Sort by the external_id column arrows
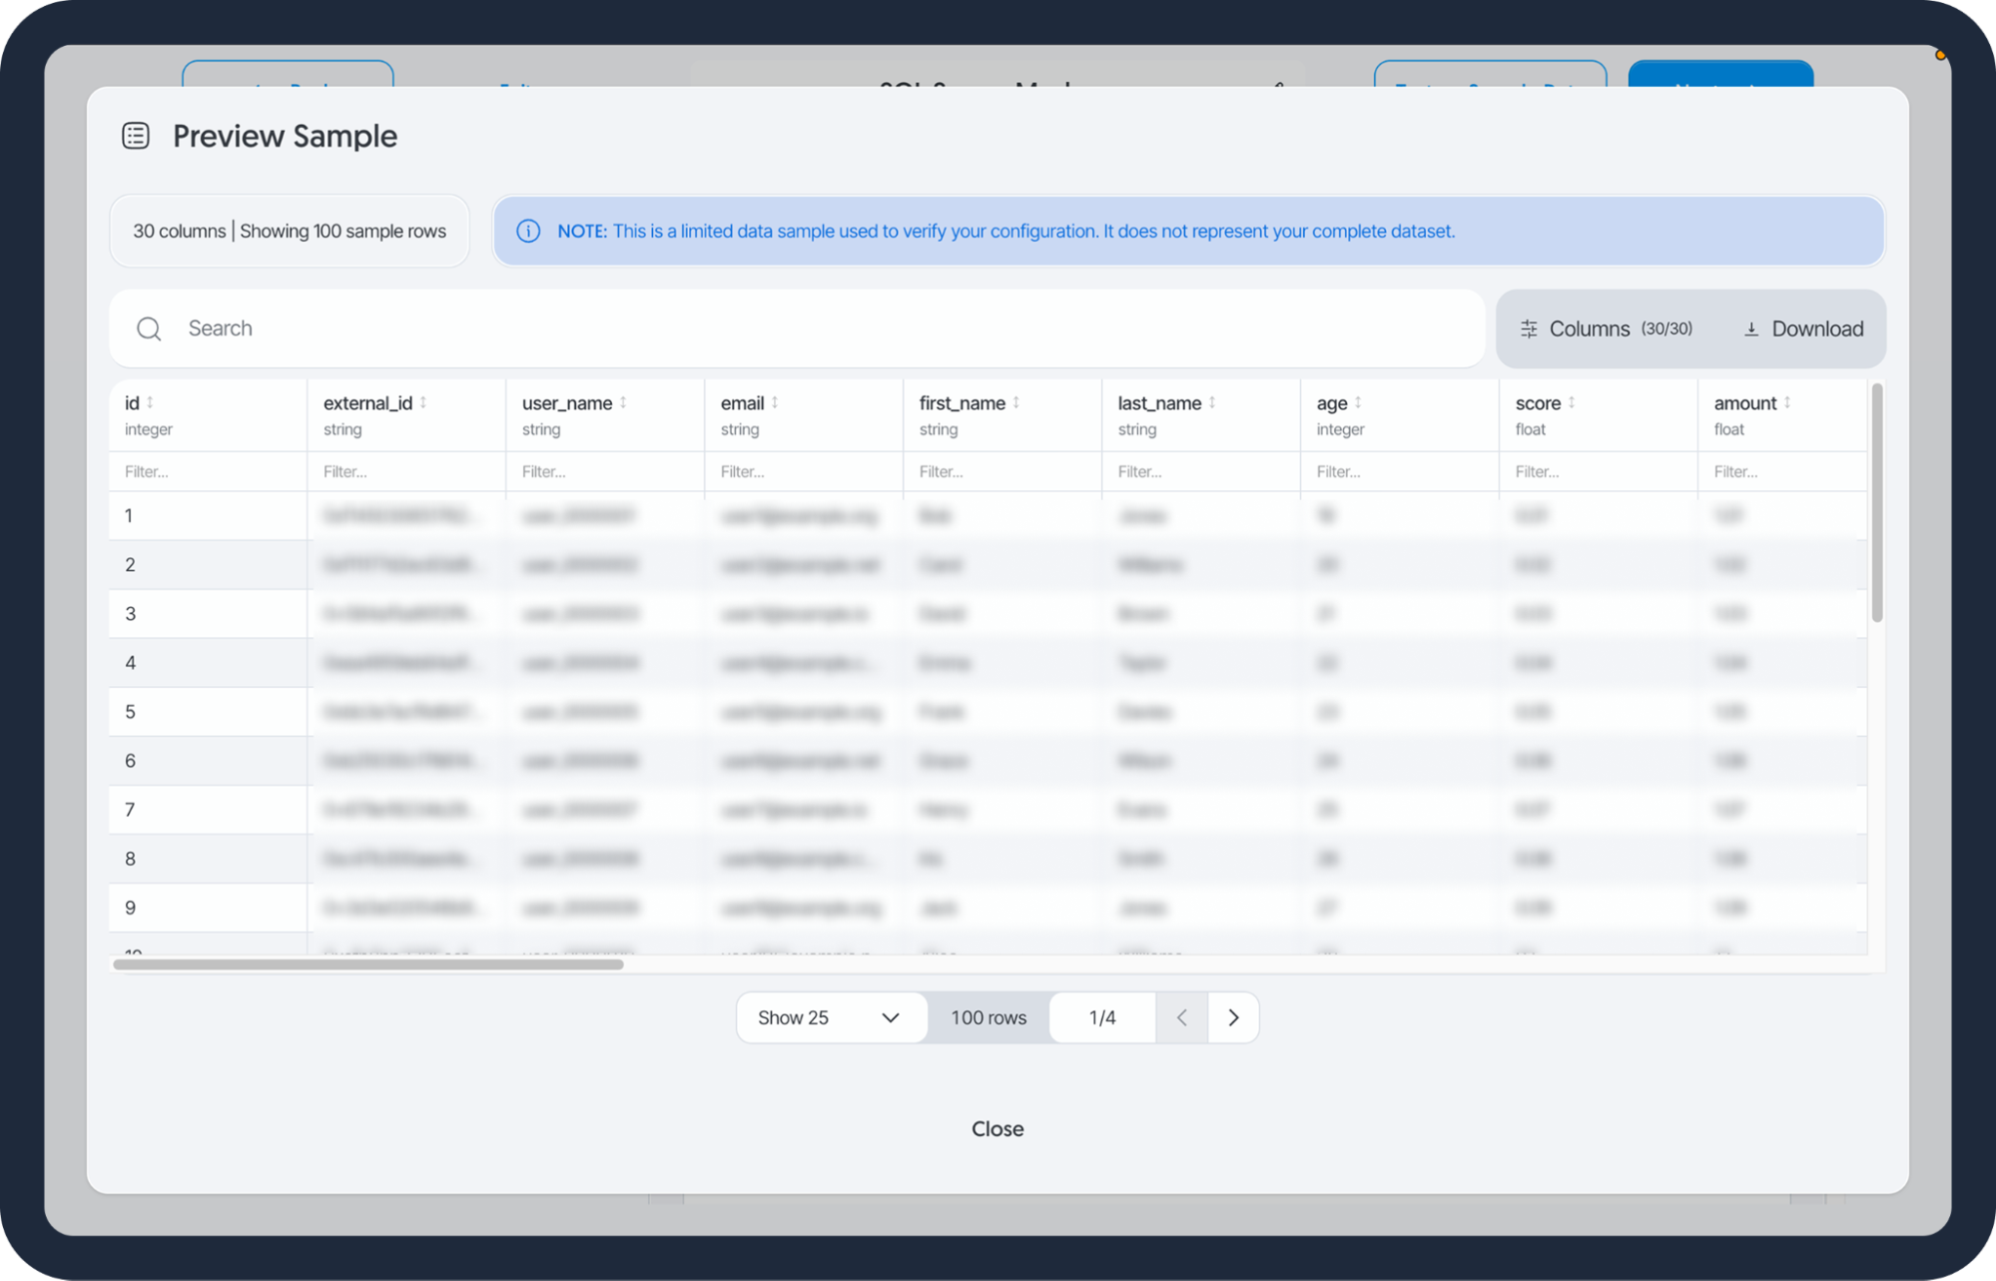 pyautogui.click(x=423, y=402)
